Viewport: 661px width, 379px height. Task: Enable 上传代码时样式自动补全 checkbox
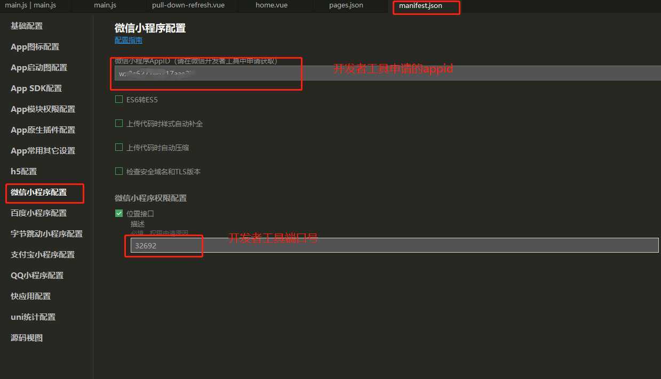coord(119,123)
